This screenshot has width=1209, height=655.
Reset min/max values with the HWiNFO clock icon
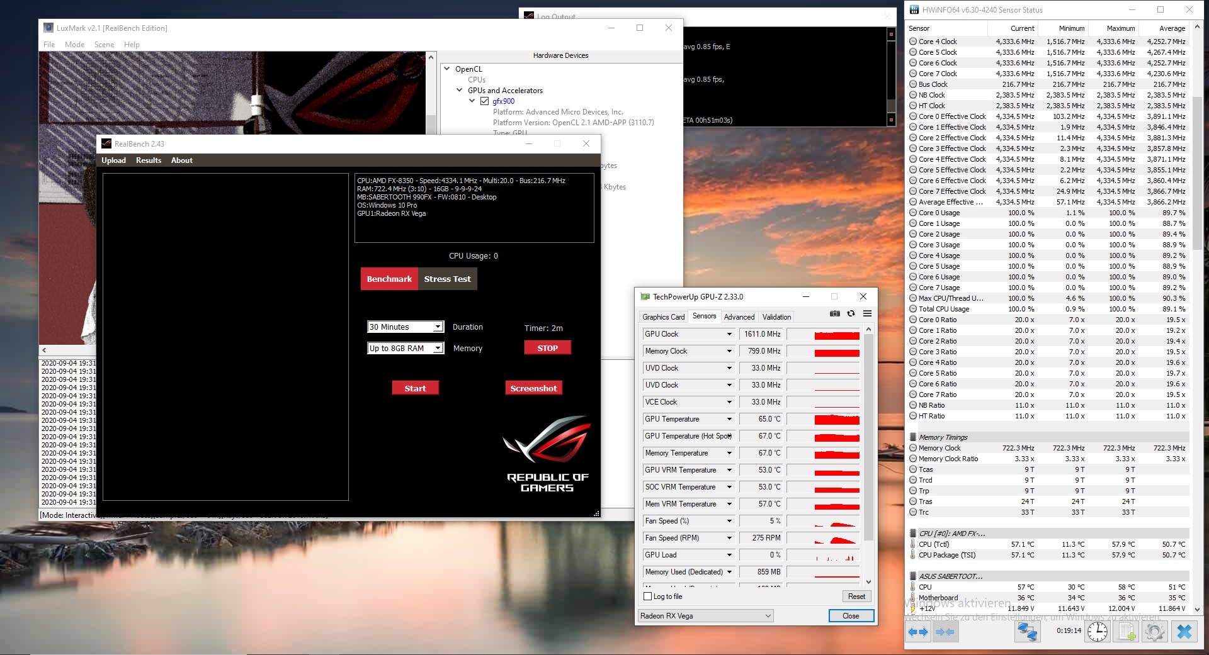click(x=1098, y=632)
